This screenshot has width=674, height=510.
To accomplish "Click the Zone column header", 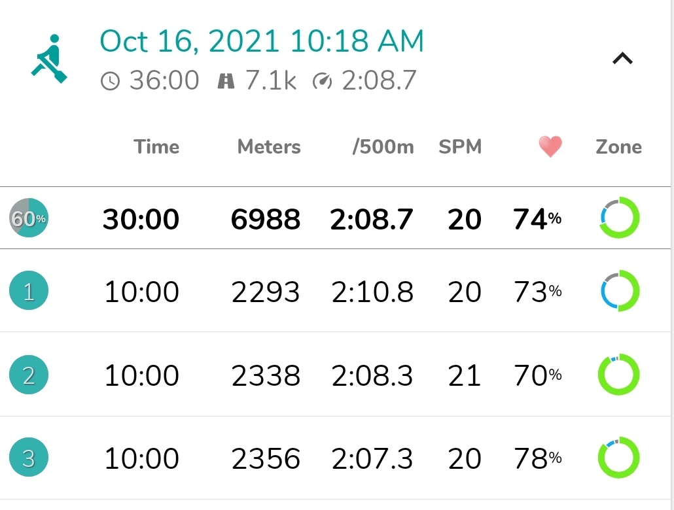I will pyautogui.click(x=618, y=147).
